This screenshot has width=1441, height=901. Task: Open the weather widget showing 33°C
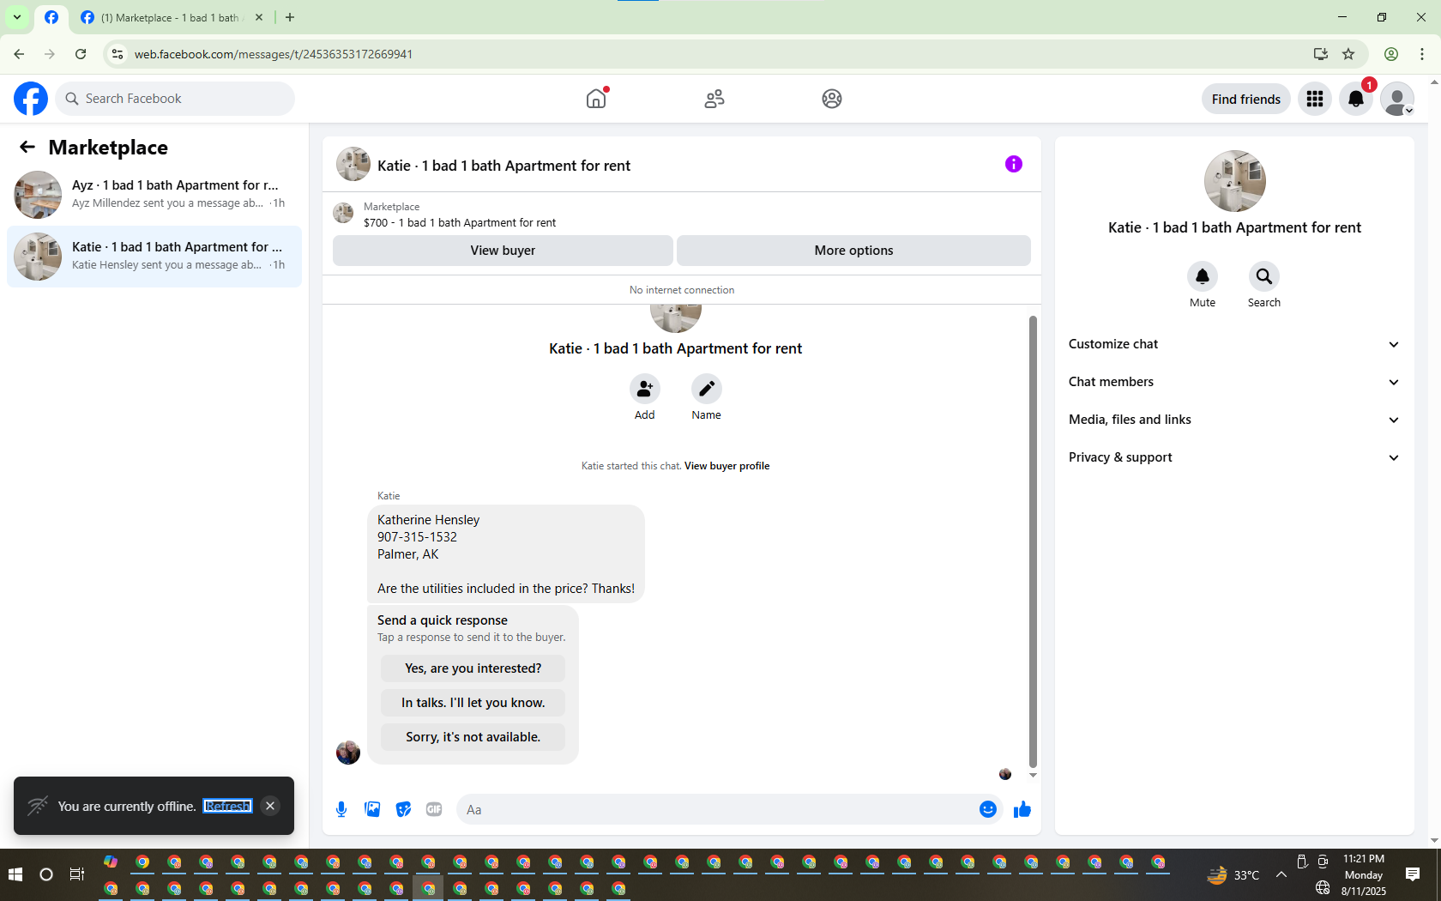point(1233,875)
